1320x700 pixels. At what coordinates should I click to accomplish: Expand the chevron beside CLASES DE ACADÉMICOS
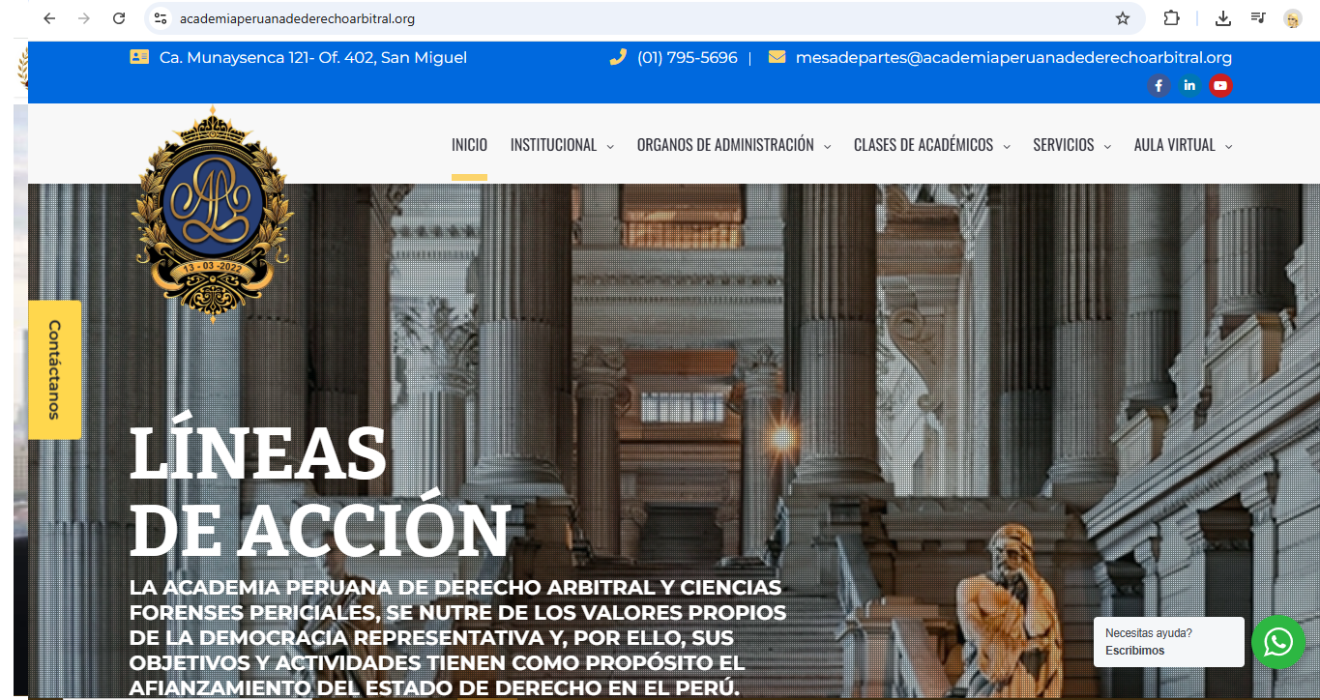click(1007, 147)
